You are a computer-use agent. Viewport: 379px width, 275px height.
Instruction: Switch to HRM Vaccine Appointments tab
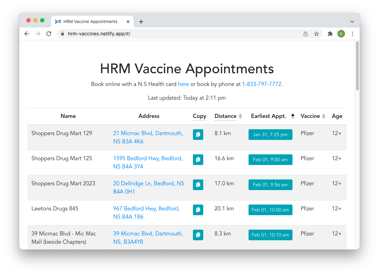[90, 22]
